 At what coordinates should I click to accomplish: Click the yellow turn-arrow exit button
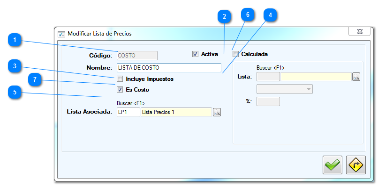point(356,165)
